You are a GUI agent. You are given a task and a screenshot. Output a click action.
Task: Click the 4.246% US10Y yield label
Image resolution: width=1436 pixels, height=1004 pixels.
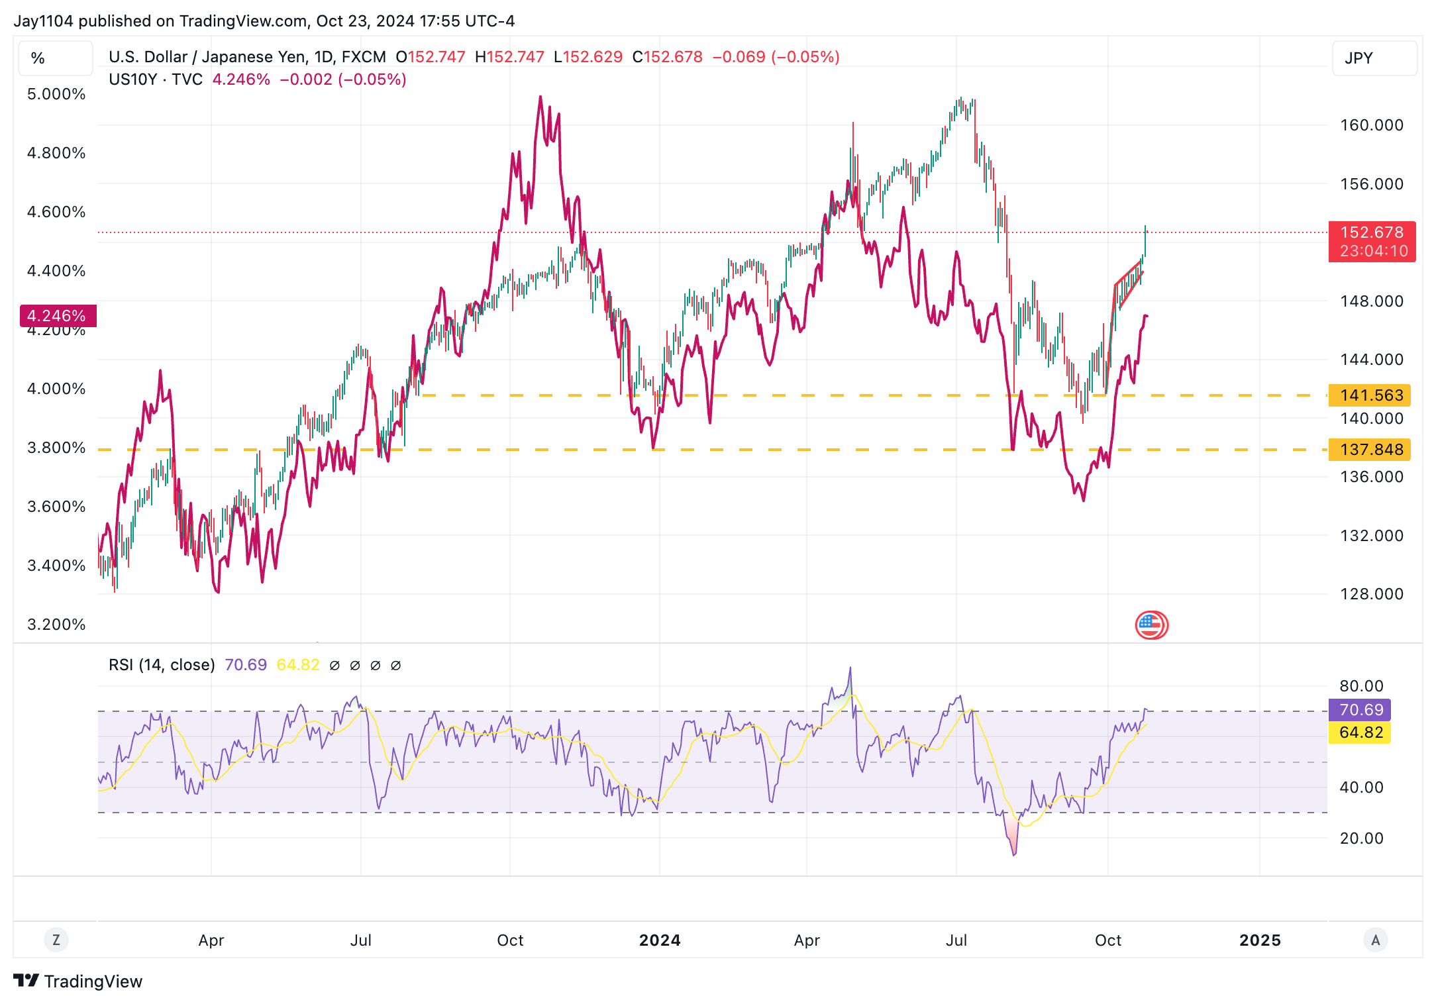(58, 316)
